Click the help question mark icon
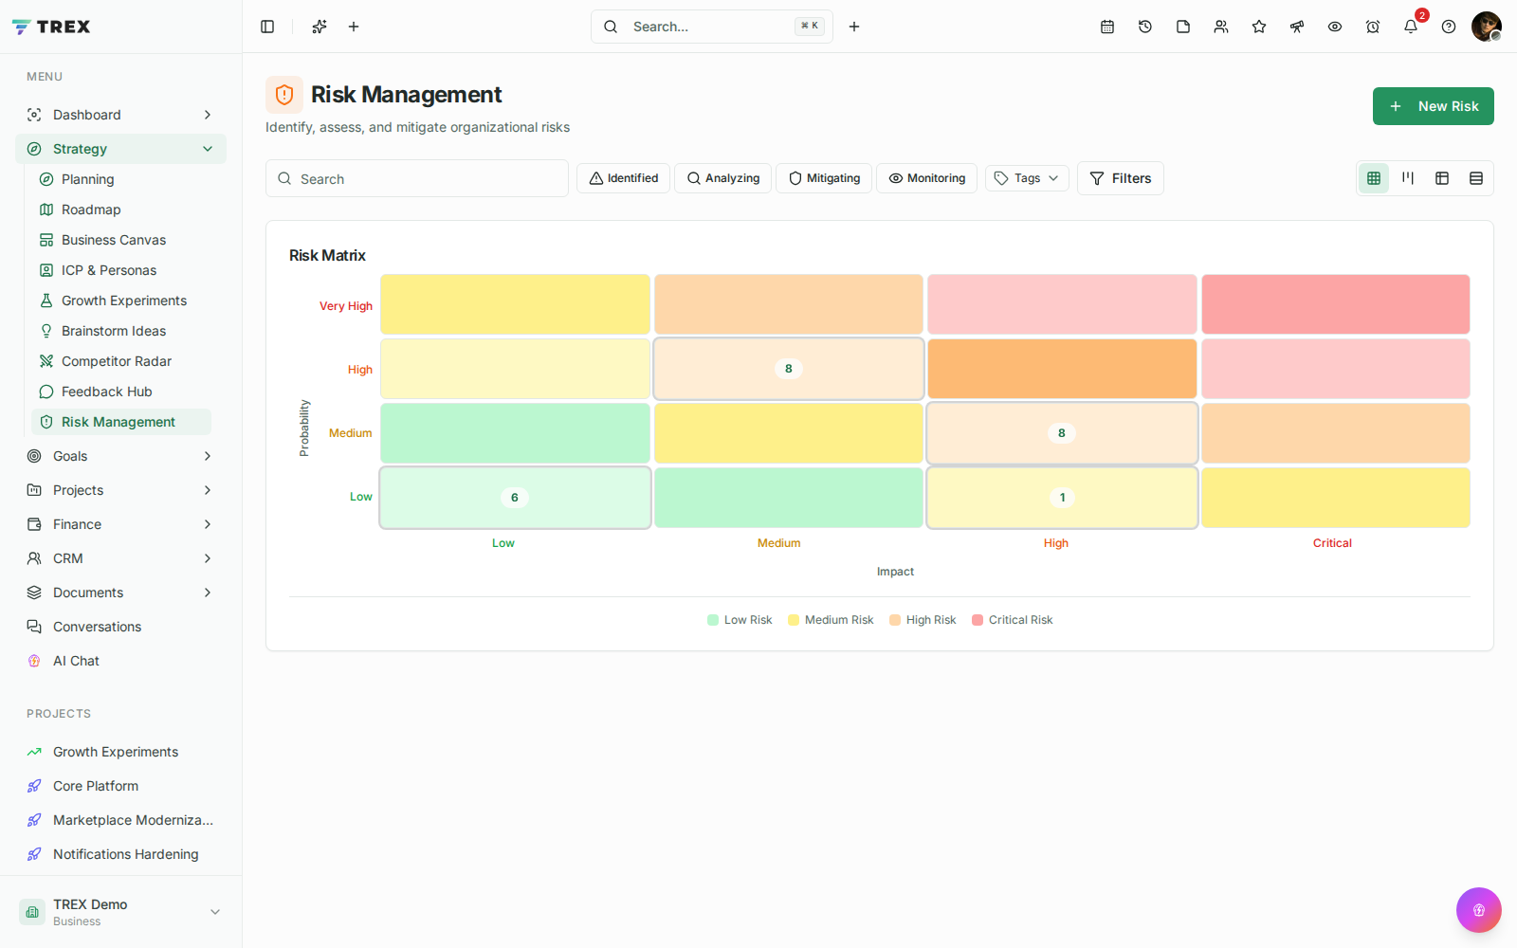Screen dimensions: 1517x948 click(x=1449, y=27)
